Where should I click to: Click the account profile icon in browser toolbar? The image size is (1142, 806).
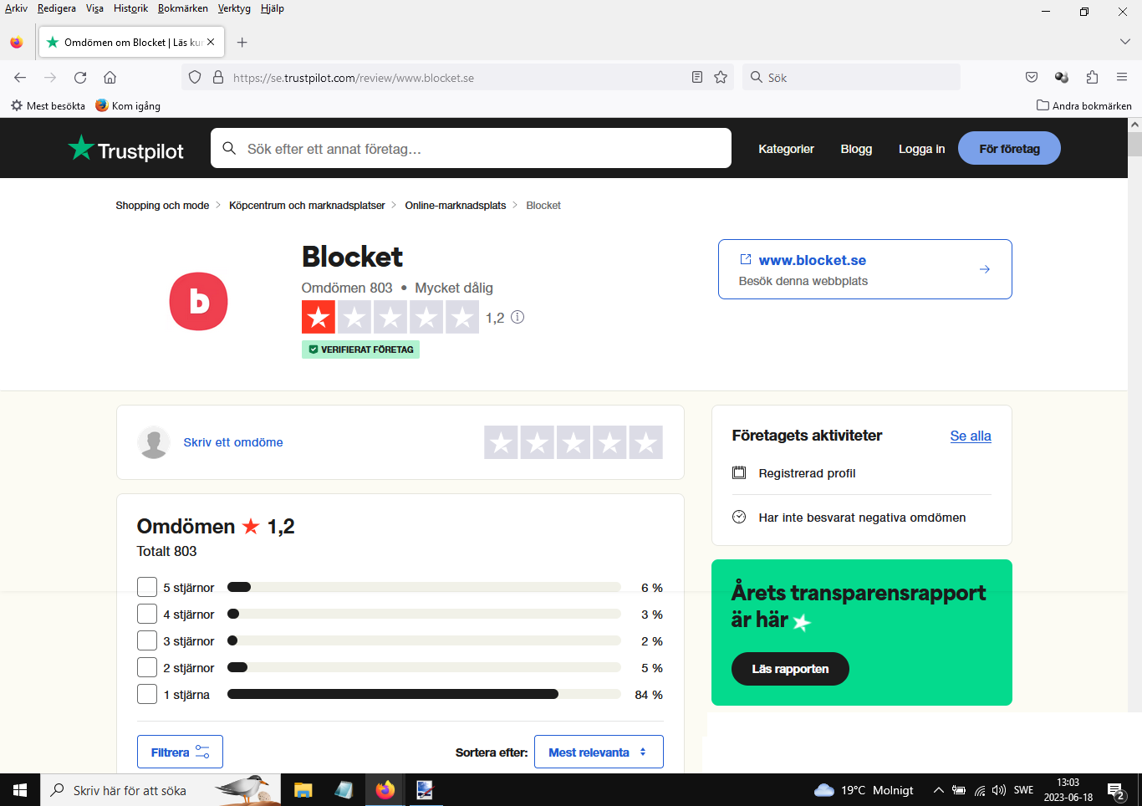pyautogui.click(x=1062, y=78)
